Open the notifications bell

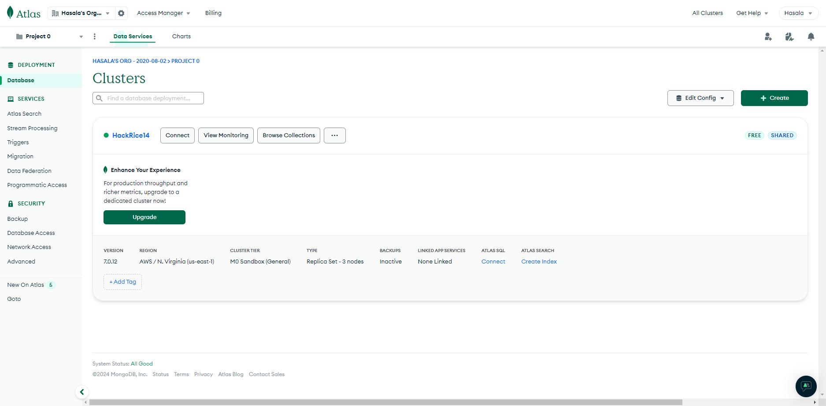tap(811, 37)
